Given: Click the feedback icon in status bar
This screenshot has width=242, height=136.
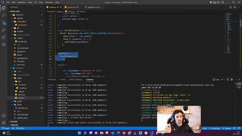Looking at the screenshot, I should pyautogui.click(x=234, y=128).
